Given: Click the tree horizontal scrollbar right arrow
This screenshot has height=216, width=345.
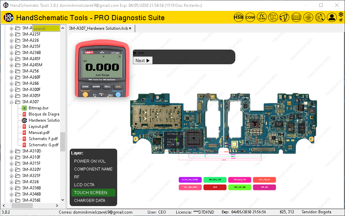Looking at the screenshot, I should pos(57,205).
